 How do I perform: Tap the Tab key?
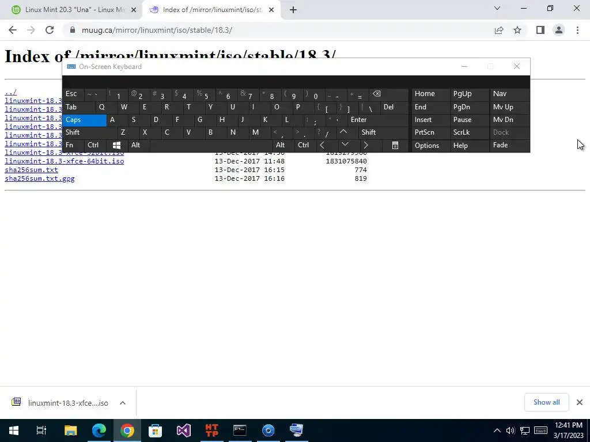(79, 107)
